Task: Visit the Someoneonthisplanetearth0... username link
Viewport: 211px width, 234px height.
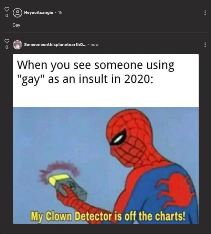Action: pyautogui.click(x=55, y=44)
